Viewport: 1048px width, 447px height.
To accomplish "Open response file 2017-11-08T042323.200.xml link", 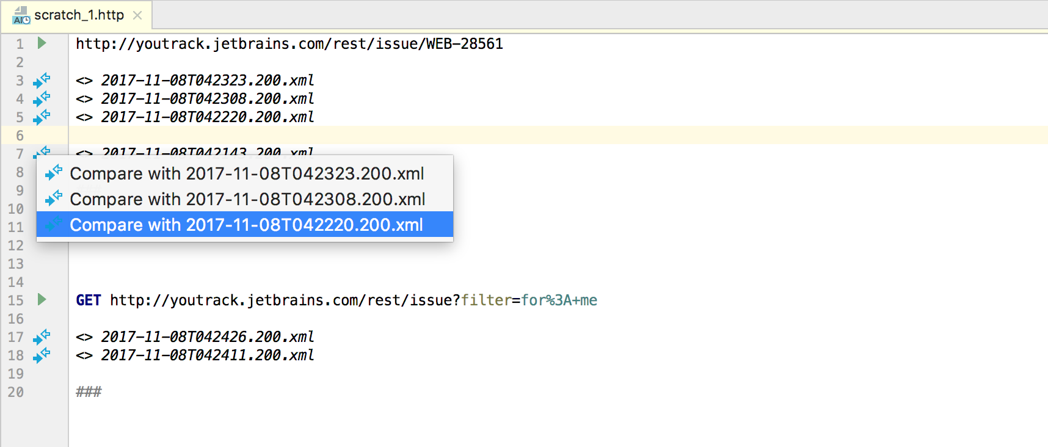I will coord(208,80).
